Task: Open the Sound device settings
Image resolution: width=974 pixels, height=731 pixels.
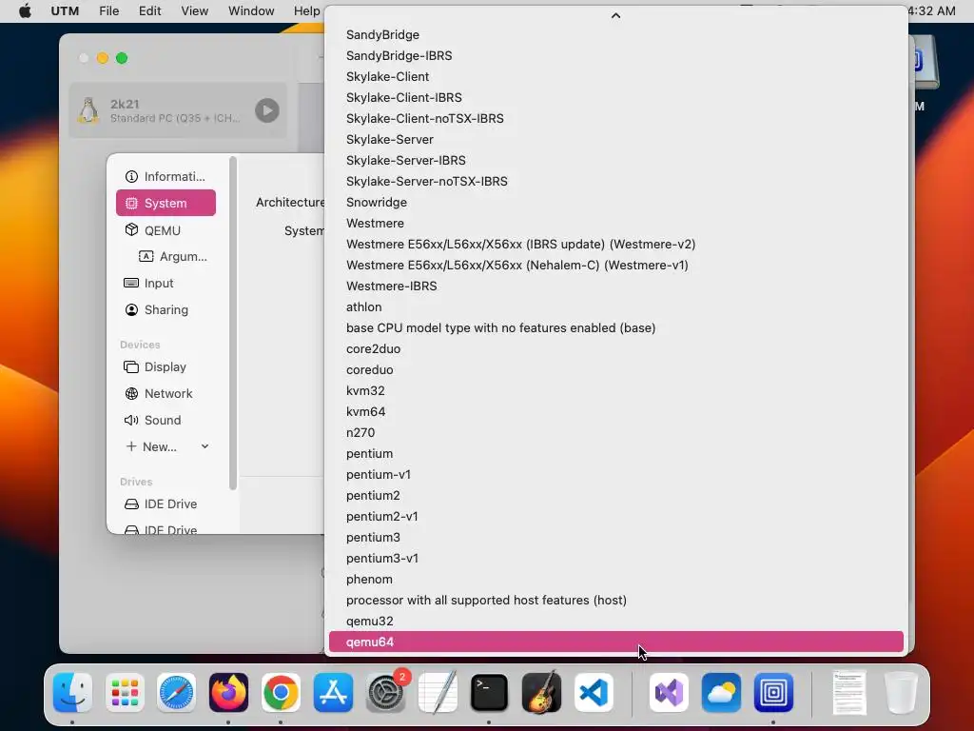Action: click(166, 420)
